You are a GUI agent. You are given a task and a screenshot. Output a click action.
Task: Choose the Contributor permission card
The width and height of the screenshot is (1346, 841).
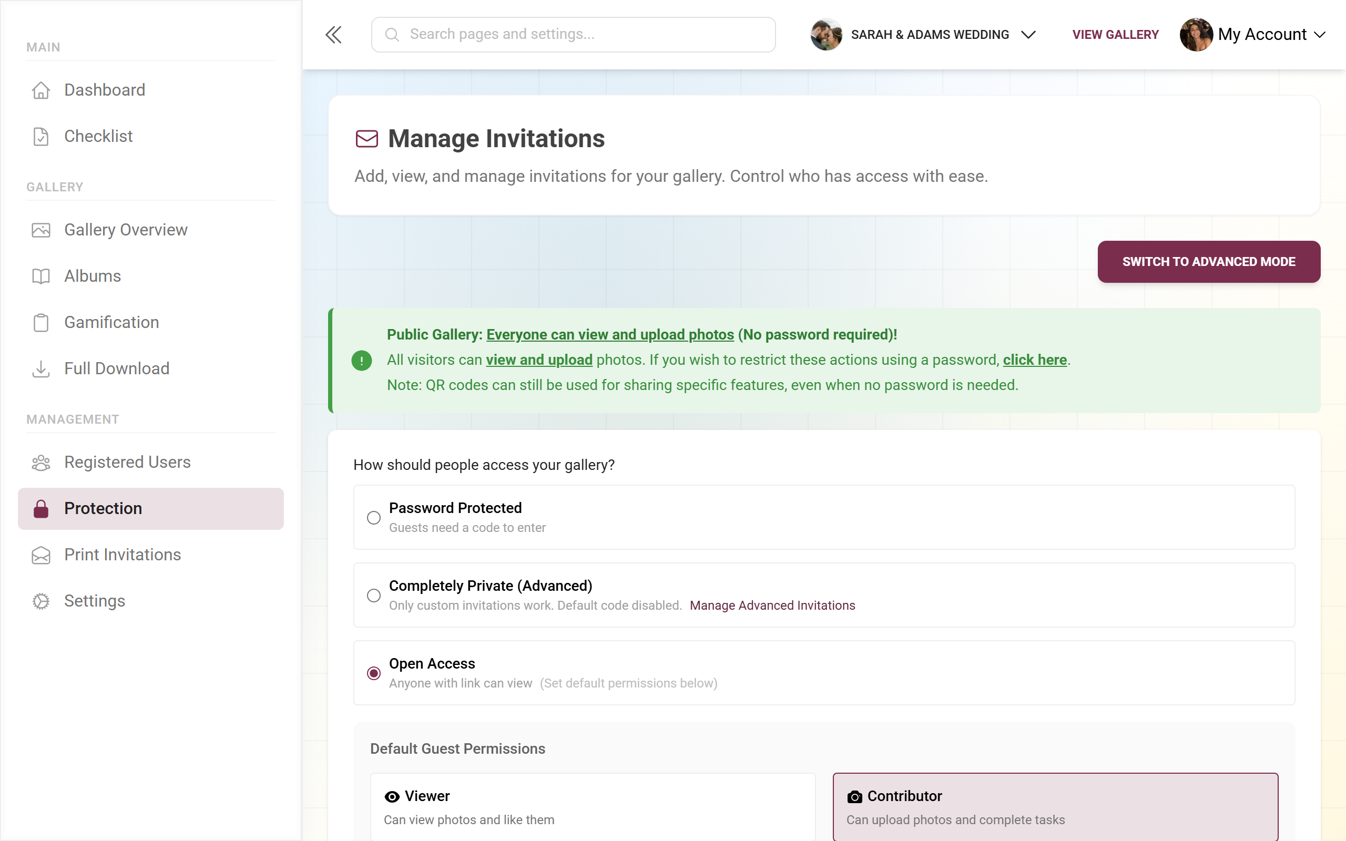coord(1055,806)
